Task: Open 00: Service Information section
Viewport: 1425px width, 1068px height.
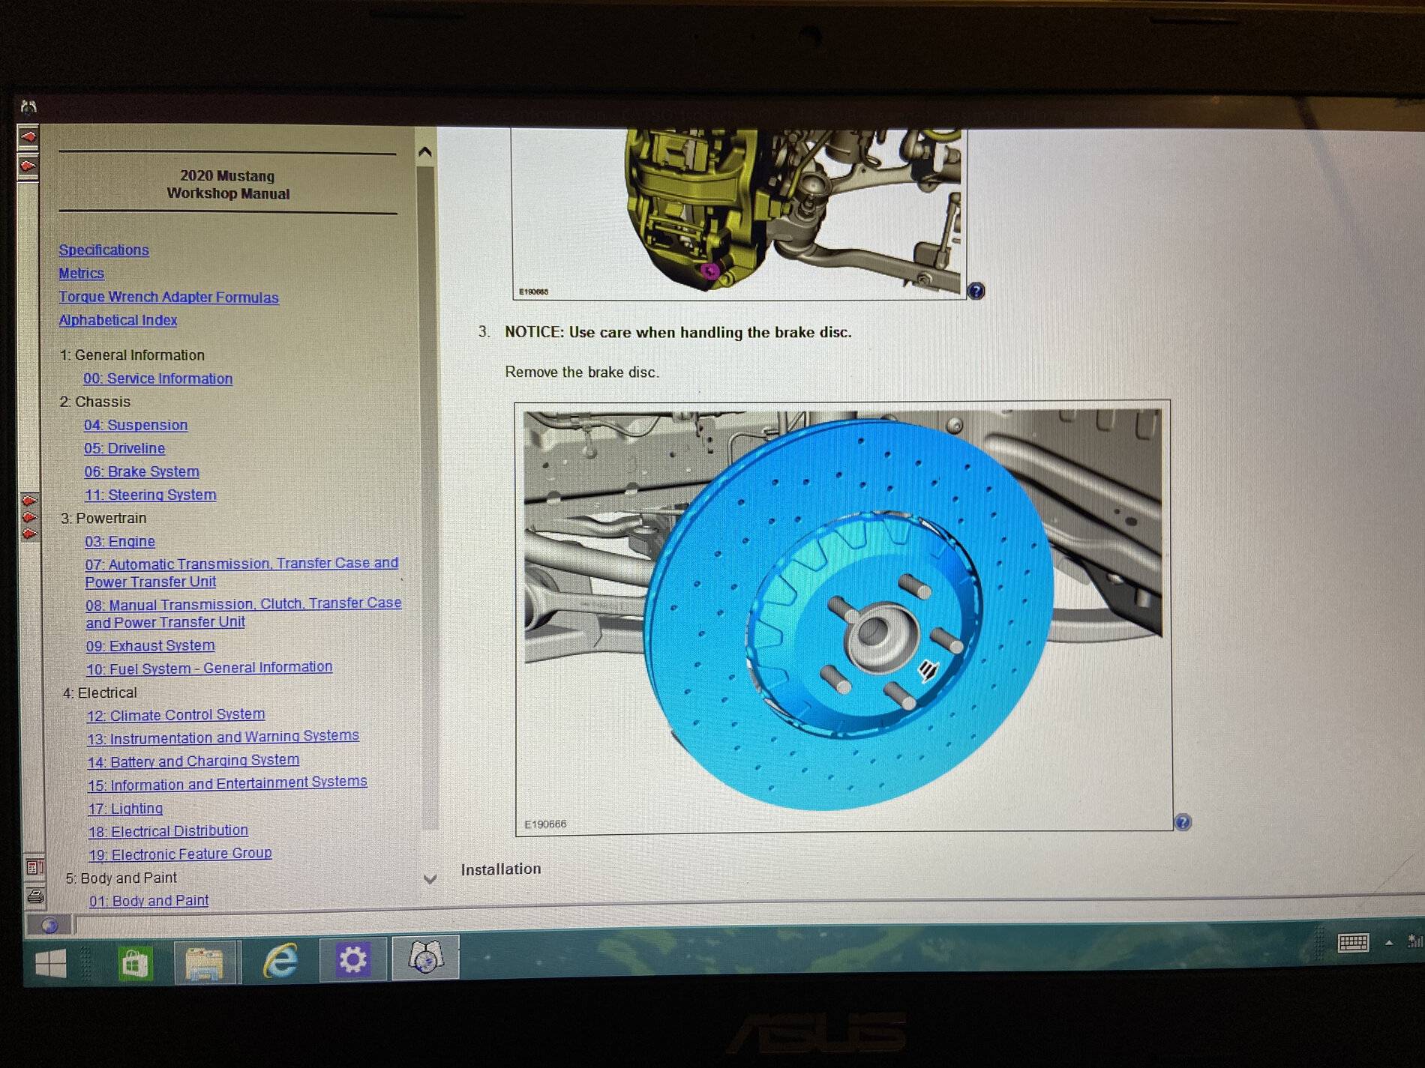Action: 157,378
